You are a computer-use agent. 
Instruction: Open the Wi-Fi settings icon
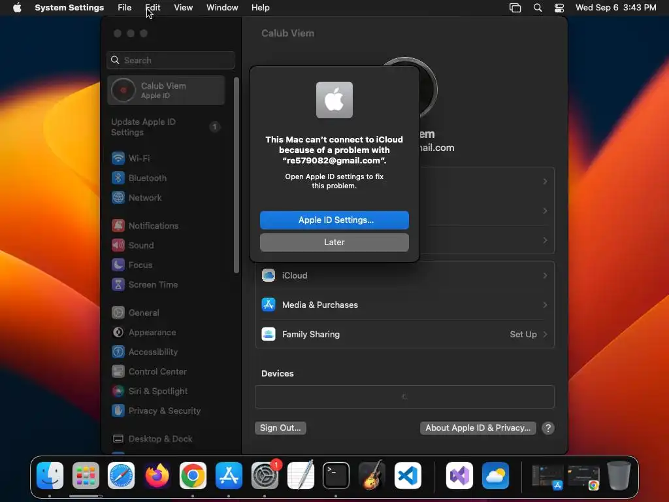(118, 158)
